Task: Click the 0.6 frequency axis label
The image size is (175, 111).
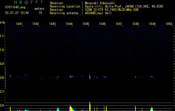Action: click(2, 105)
